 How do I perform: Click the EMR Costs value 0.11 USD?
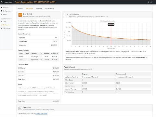(56, 68)
